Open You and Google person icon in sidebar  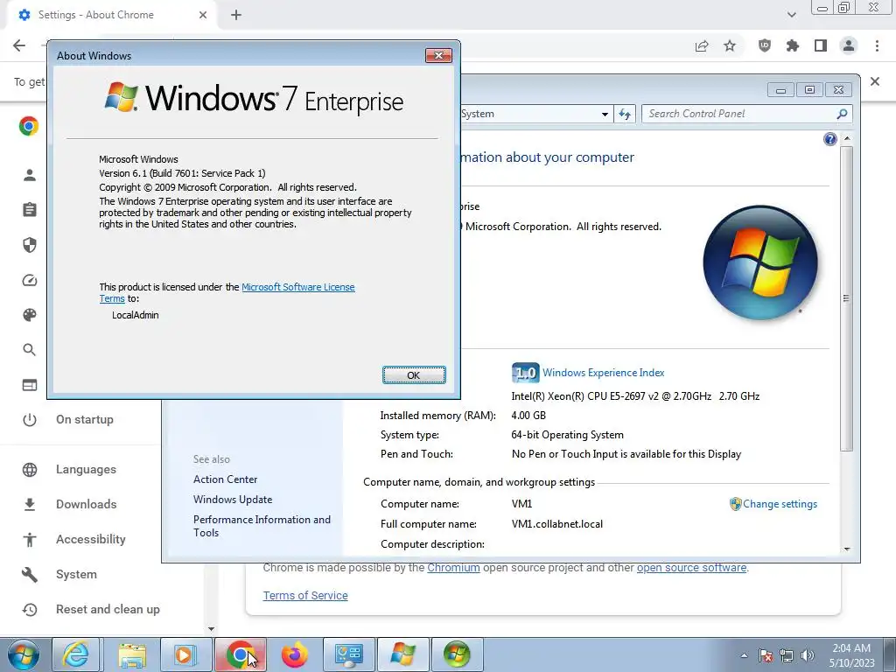30,175
